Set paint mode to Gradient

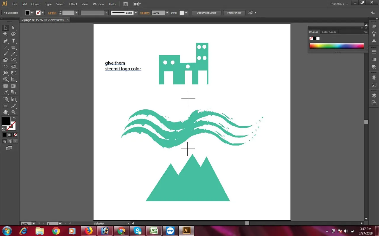(10, 135)
